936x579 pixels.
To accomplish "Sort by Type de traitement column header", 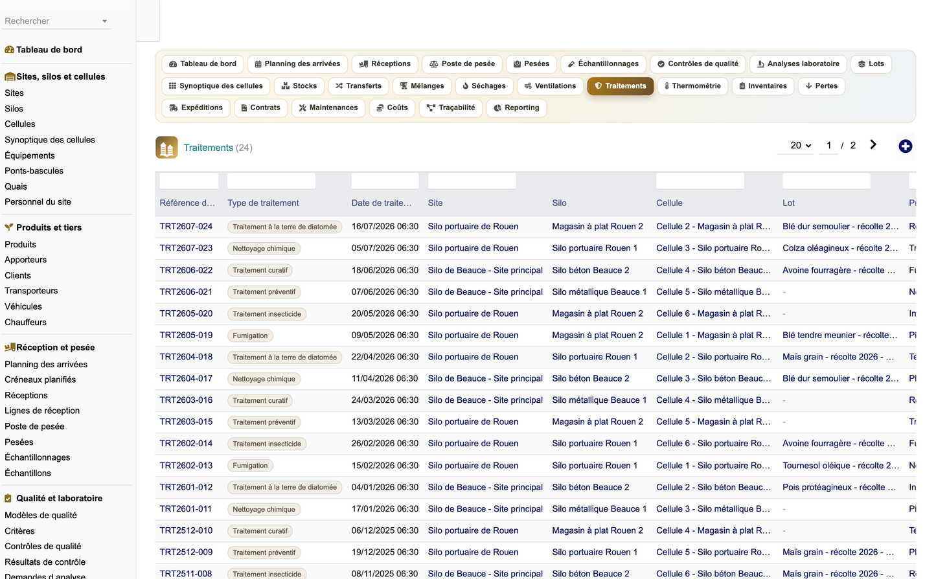I will click(x=263, y=203).
